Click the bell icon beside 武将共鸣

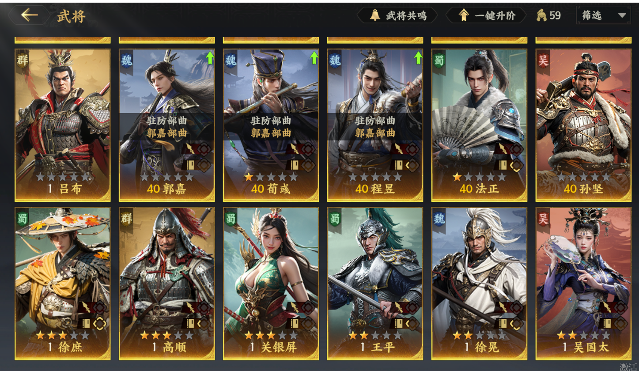tap(374, 15)
